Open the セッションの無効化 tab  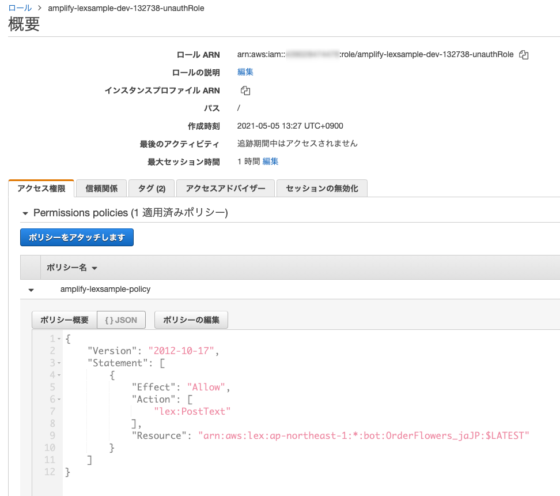point(321,188)
